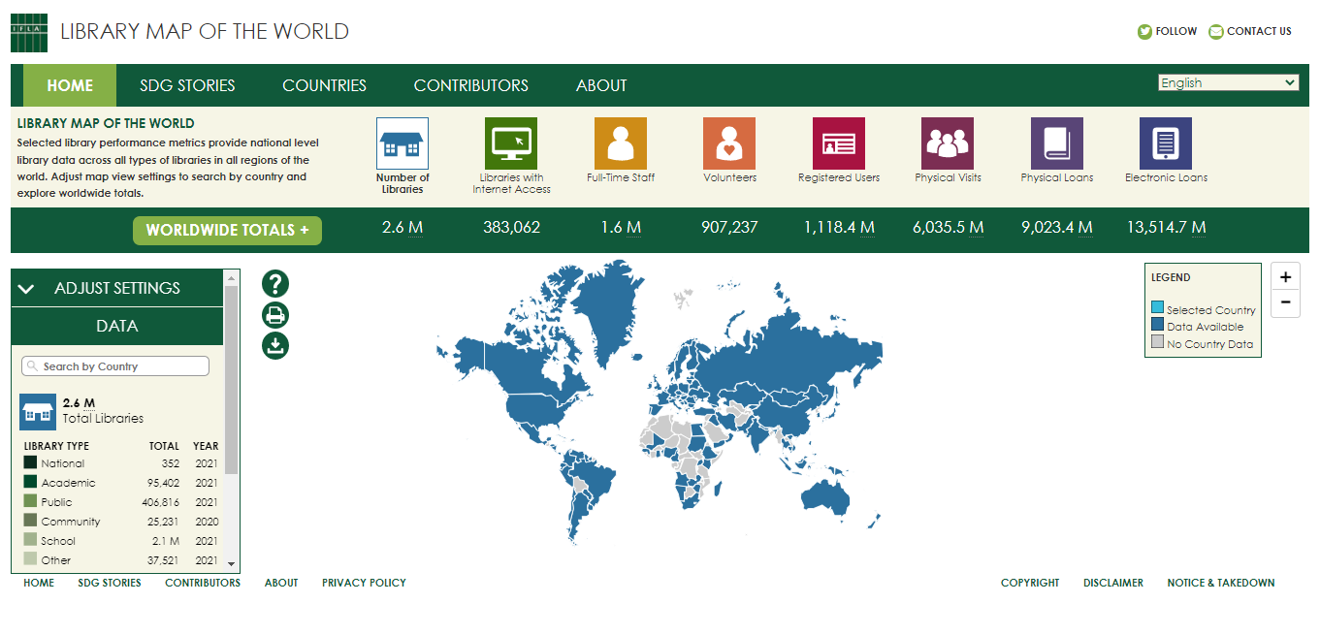This screenshot has width=1320, height=635.
Task: Select the Number of Libraries metric icon
Action: [402, 143]
